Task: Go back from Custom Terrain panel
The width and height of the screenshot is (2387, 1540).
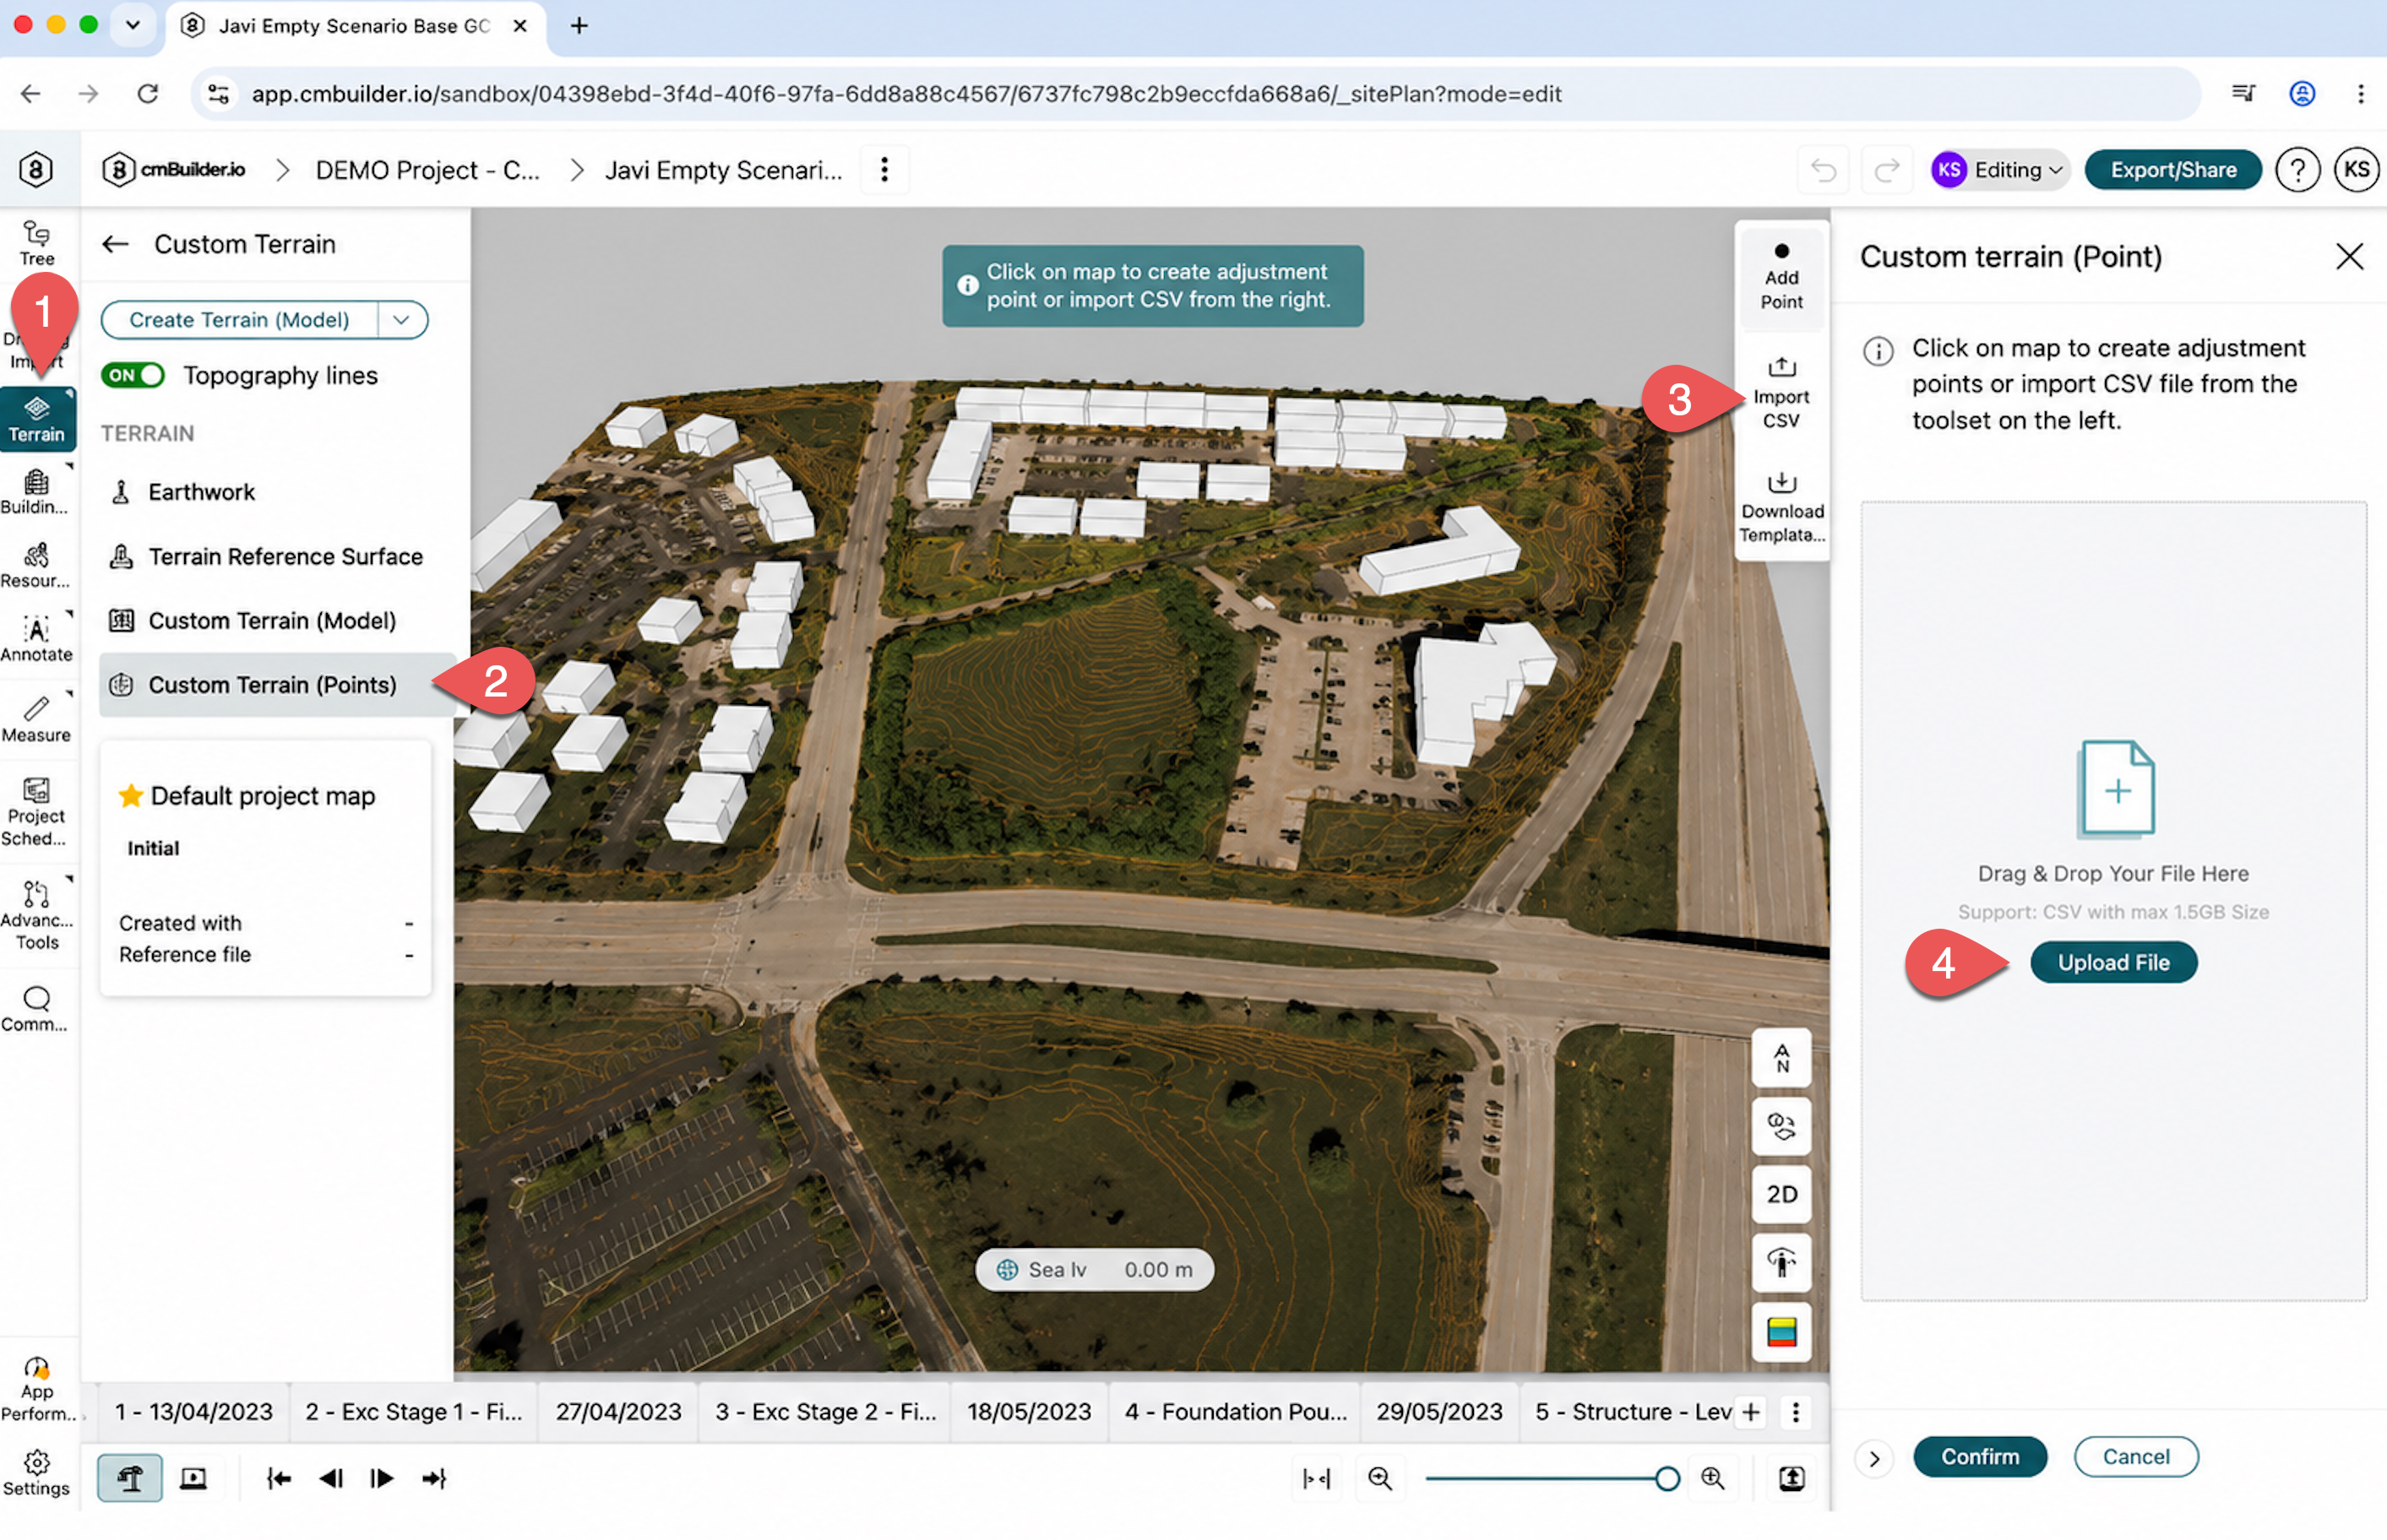Action: 116,244
